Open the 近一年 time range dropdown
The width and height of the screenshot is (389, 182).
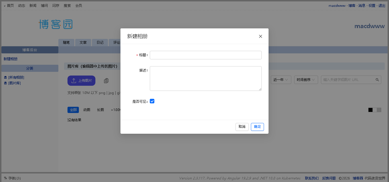tap(281, 80)
